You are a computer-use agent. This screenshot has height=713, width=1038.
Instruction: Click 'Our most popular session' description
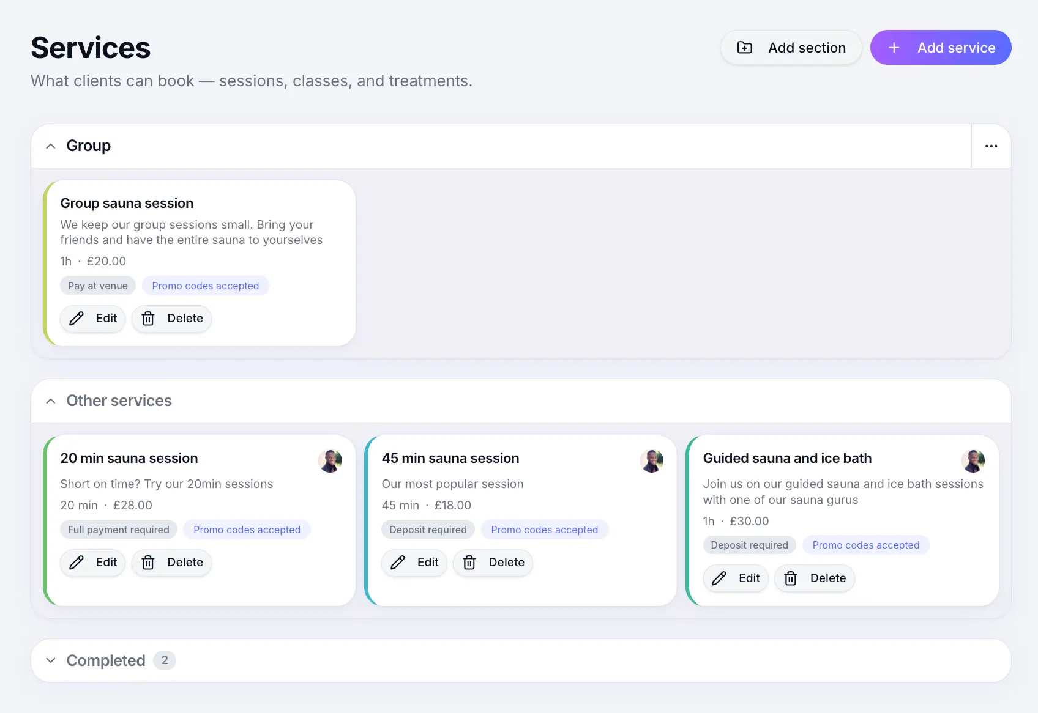click(x=453, y=484)
